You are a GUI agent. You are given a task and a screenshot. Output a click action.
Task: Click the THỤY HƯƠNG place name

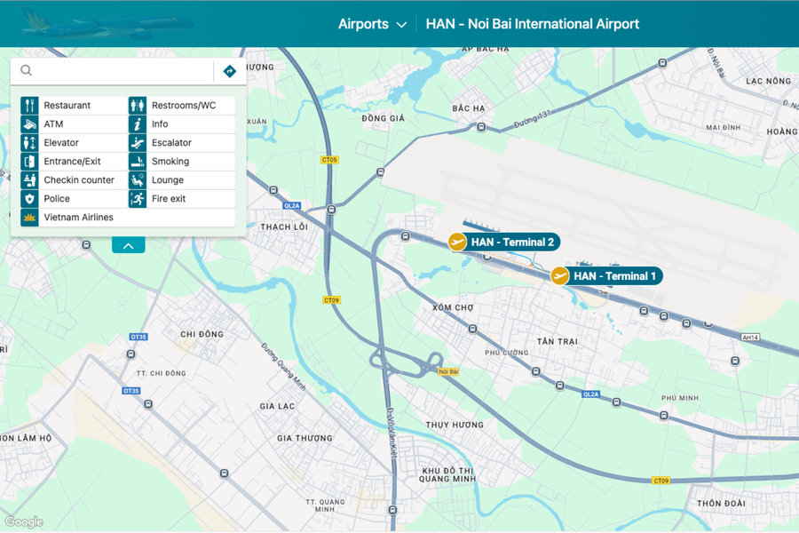pyautogui.click(x=455, y=425)
